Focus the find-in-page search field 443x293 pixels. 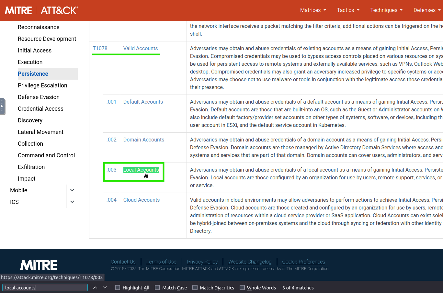pyautogui.click(x=45, y=287)
